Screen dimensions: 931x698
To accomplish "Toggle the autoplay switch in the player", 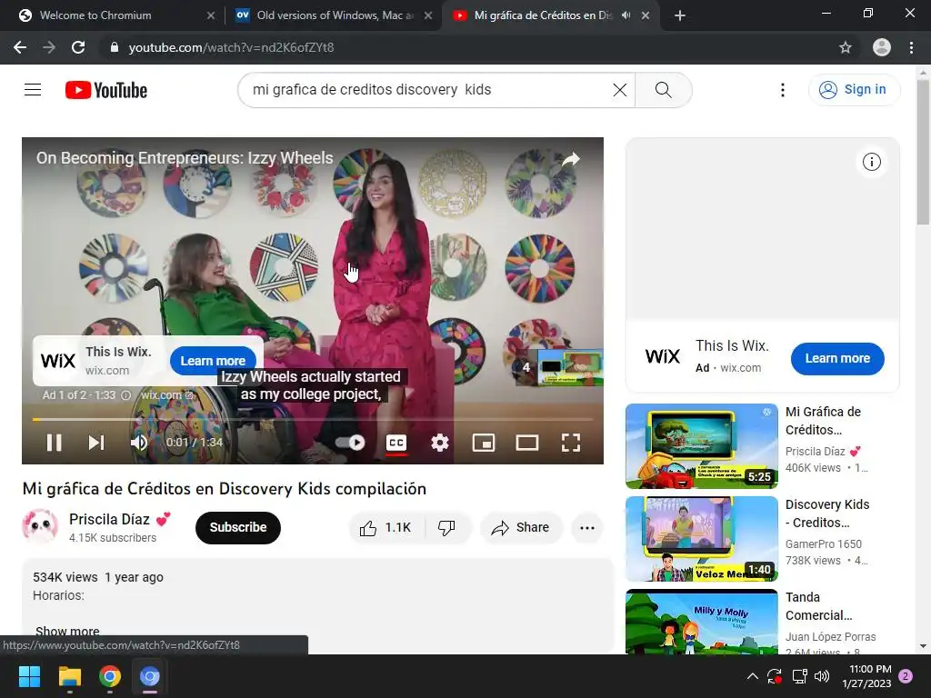I will [350, 443].
